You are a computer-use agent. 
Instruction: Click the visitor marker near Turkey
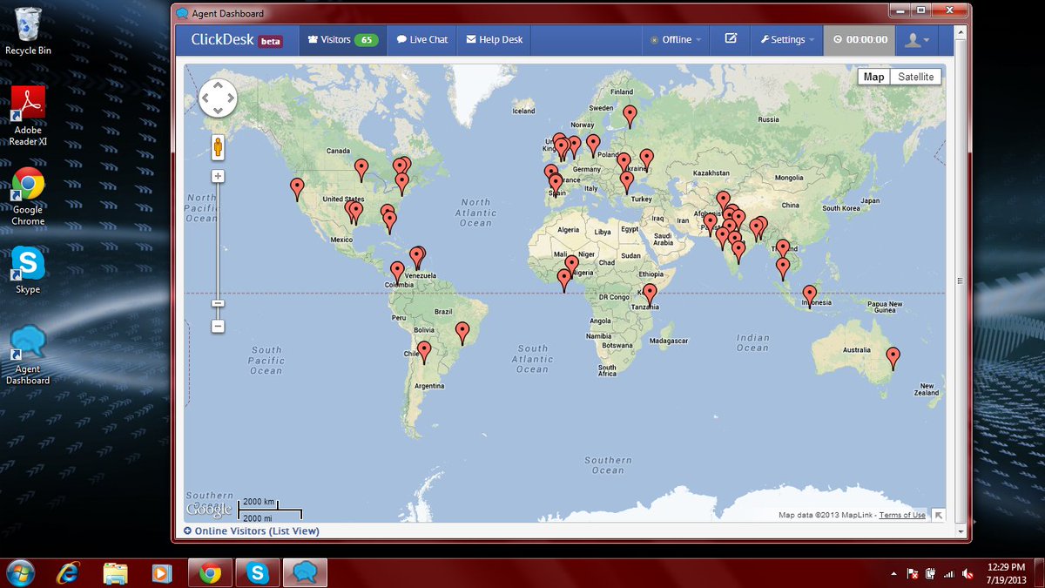627,182
